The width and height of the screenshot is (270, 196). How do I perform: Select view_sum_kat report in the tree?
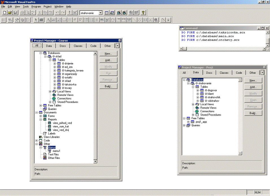(x=61, y=127)
